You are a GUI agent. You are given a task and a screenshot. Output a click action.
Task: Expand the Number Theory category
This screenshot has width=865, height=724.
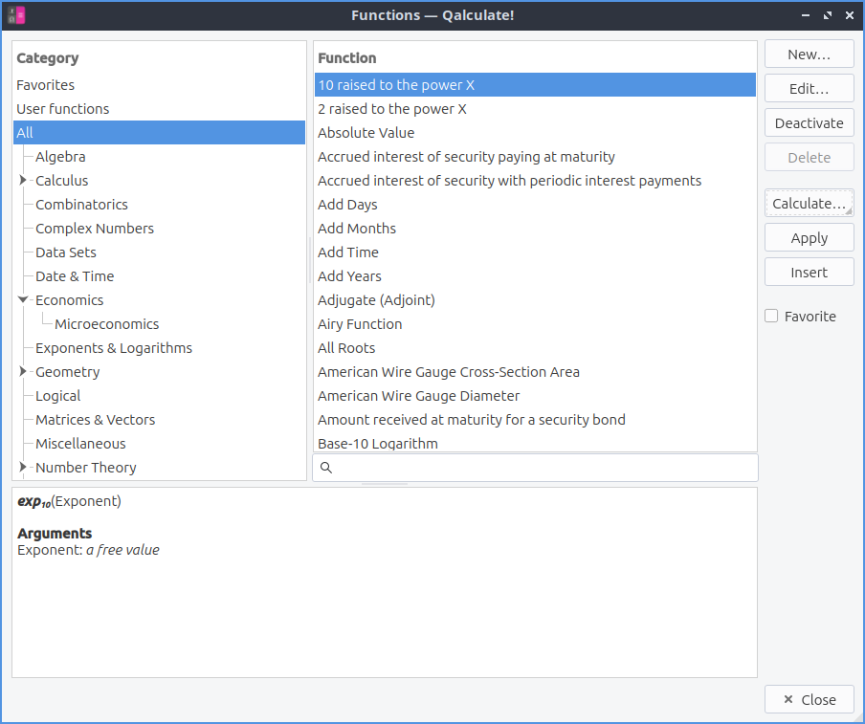pyautogui.click(x=23, y=468)
